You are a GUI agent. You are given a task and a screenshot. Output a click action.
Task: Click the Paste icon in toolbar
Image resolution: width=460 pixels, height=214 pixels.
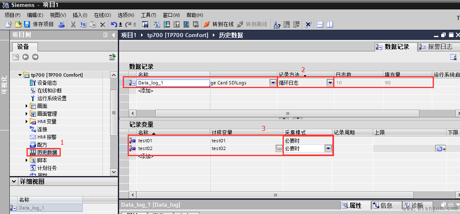pyautogui.click(x=93, y=24)
